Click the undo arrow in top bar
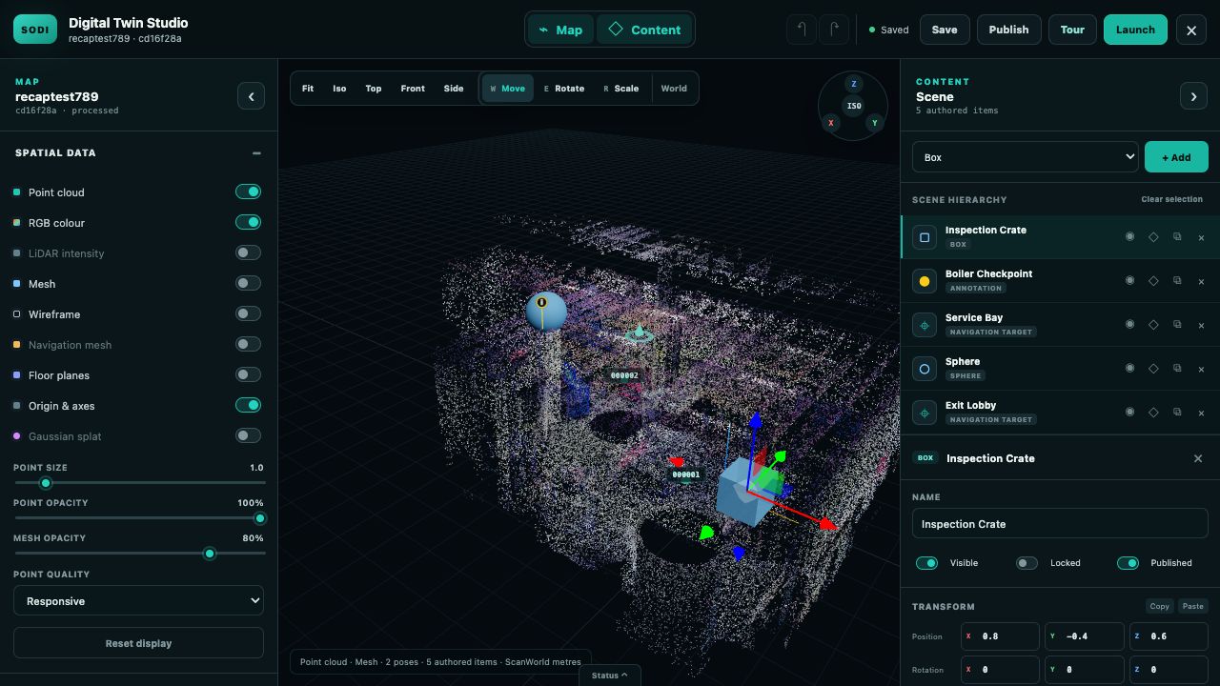Viewport: 1220px width, 686px height. pyautogui.click(x=802, y=30)
